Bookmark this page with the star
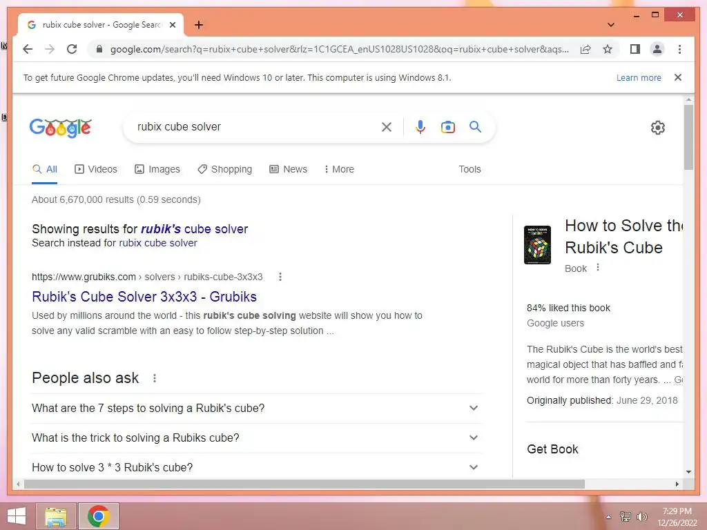 coord(608,49)
